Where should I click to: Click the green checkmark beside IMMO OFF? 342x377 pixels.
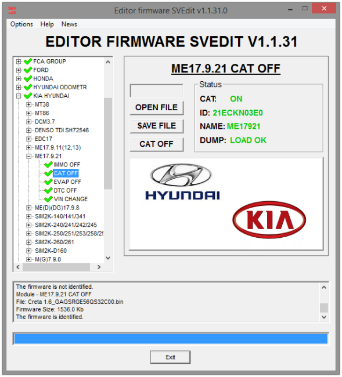tap(48, 165)
